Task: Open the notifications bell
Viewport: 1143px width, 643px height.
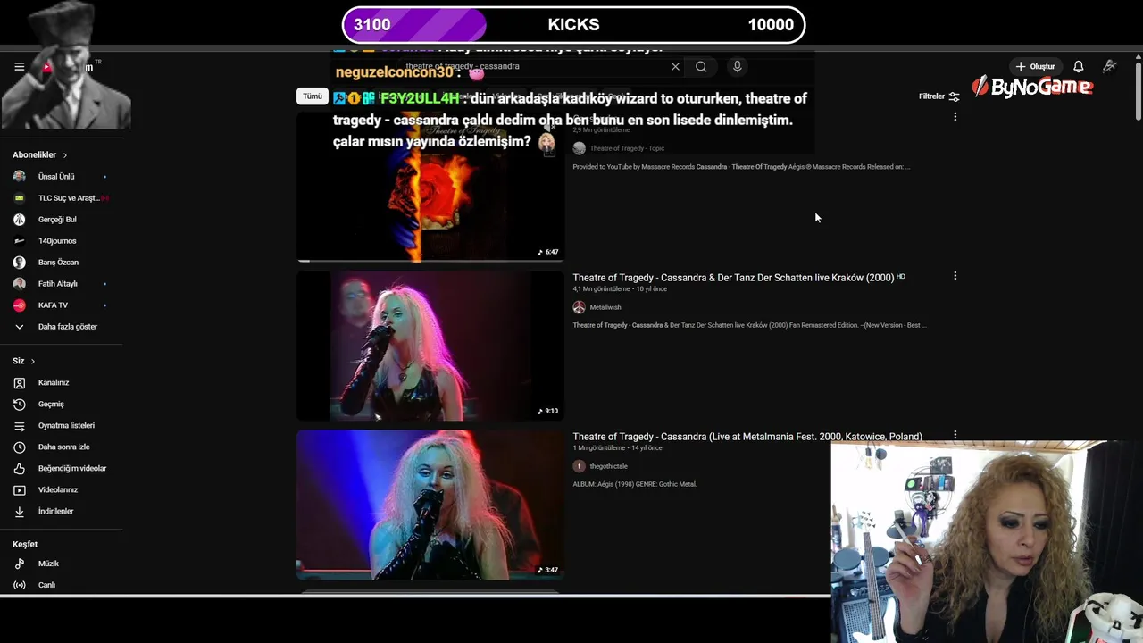Action: tap(1079, 66)
